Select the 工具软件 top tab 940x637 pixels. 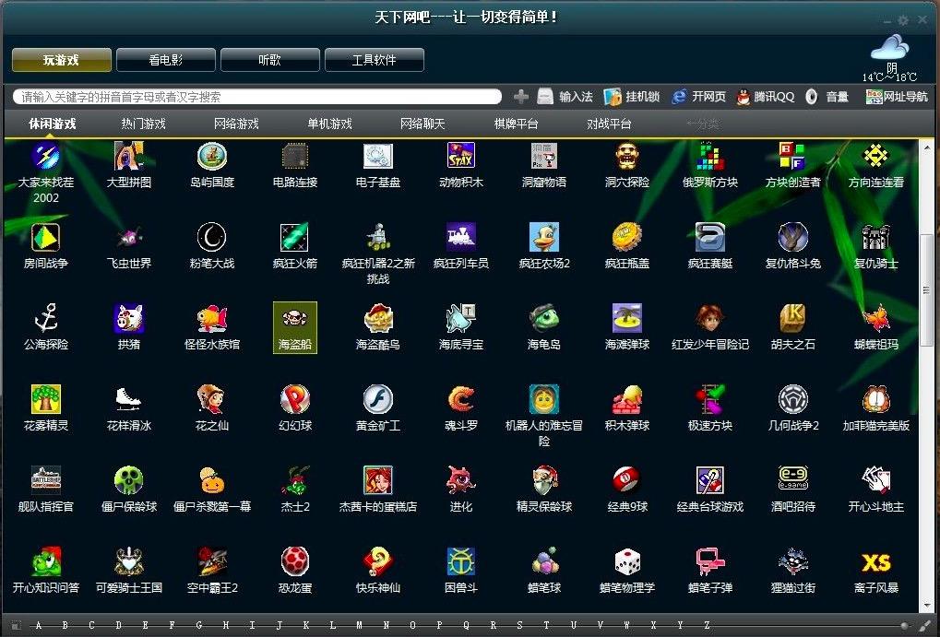375,60
